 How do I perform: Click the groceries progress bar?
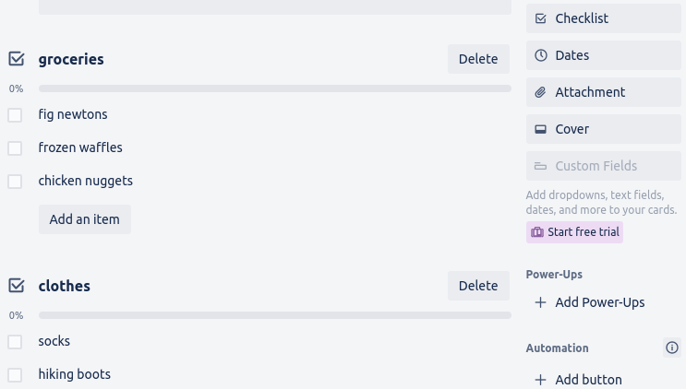(x=275, y=88)
